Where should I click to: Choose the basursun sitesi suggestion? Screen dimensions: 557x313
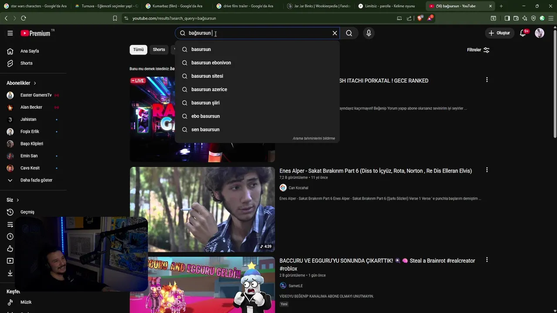pyautogui.click(x=257, y=76)
